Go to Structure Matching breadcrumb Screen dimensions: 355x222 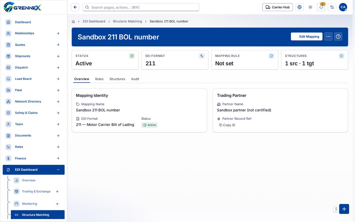tap(127, 21)
